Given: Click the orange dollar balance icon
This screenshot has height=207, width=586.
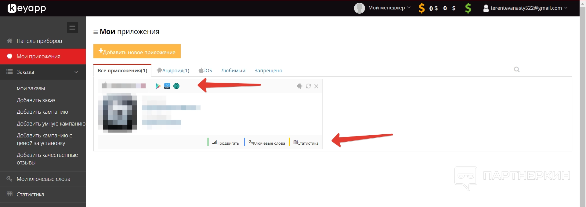Looking at the screenshot, I should 421,8.
